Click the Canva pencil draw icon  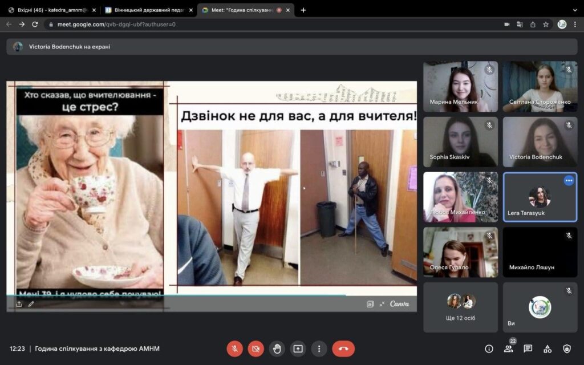point(31,305)
